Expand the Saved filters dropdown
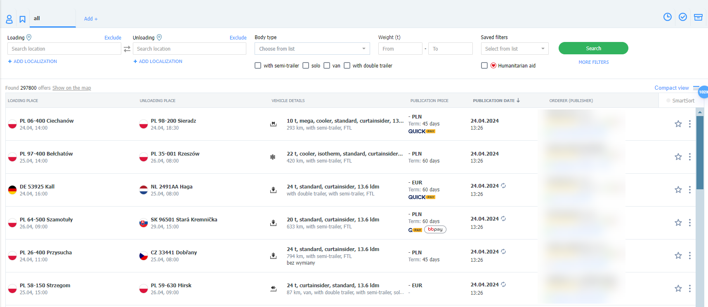The width and height of the screenshot is (708, 307). click(514, 49)
